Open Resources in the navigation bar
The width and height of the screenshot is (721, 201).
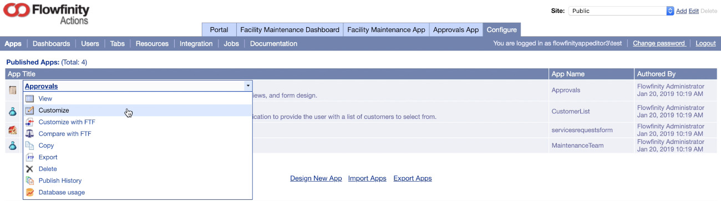(152, 44)
